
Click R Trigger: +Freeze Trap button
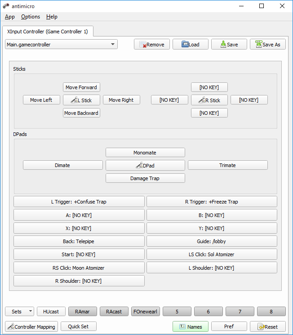pos(212,202)
